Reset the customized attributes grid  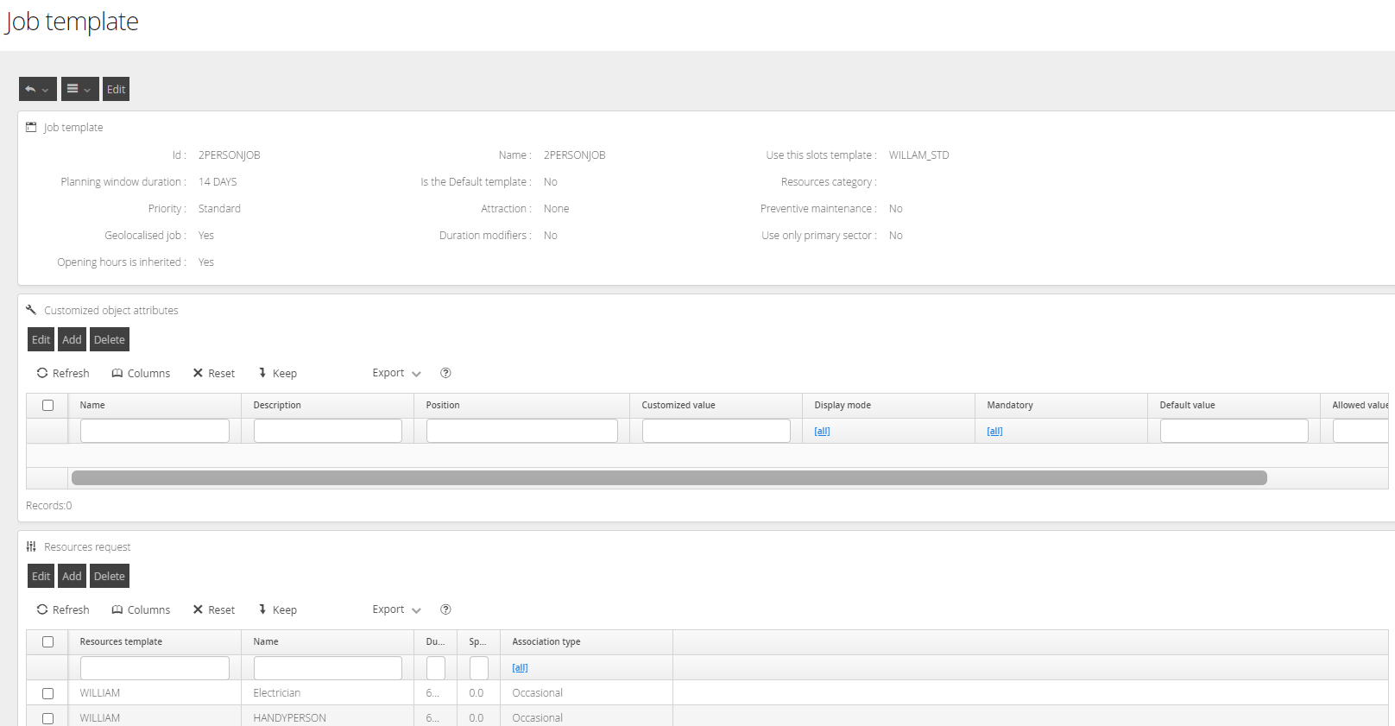pyautogui.click(x=214, y=373)
